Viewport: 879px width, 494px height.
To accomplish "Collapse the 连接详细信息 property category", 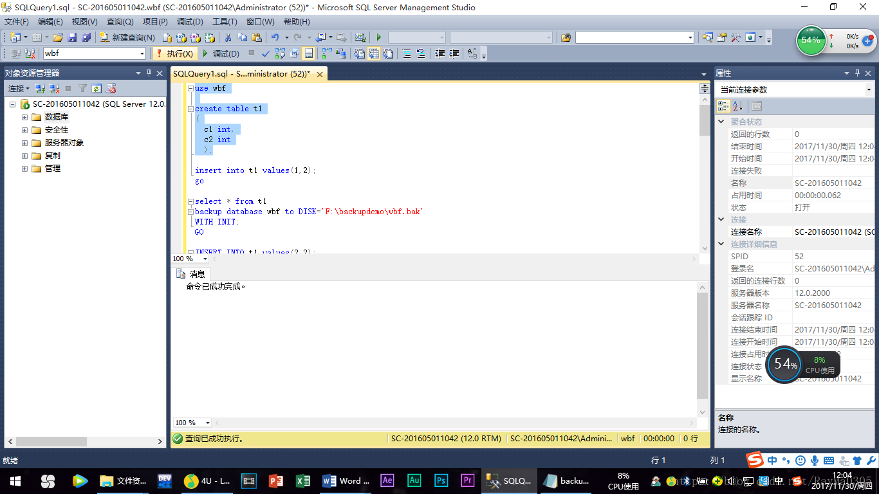I will [721, 244].
